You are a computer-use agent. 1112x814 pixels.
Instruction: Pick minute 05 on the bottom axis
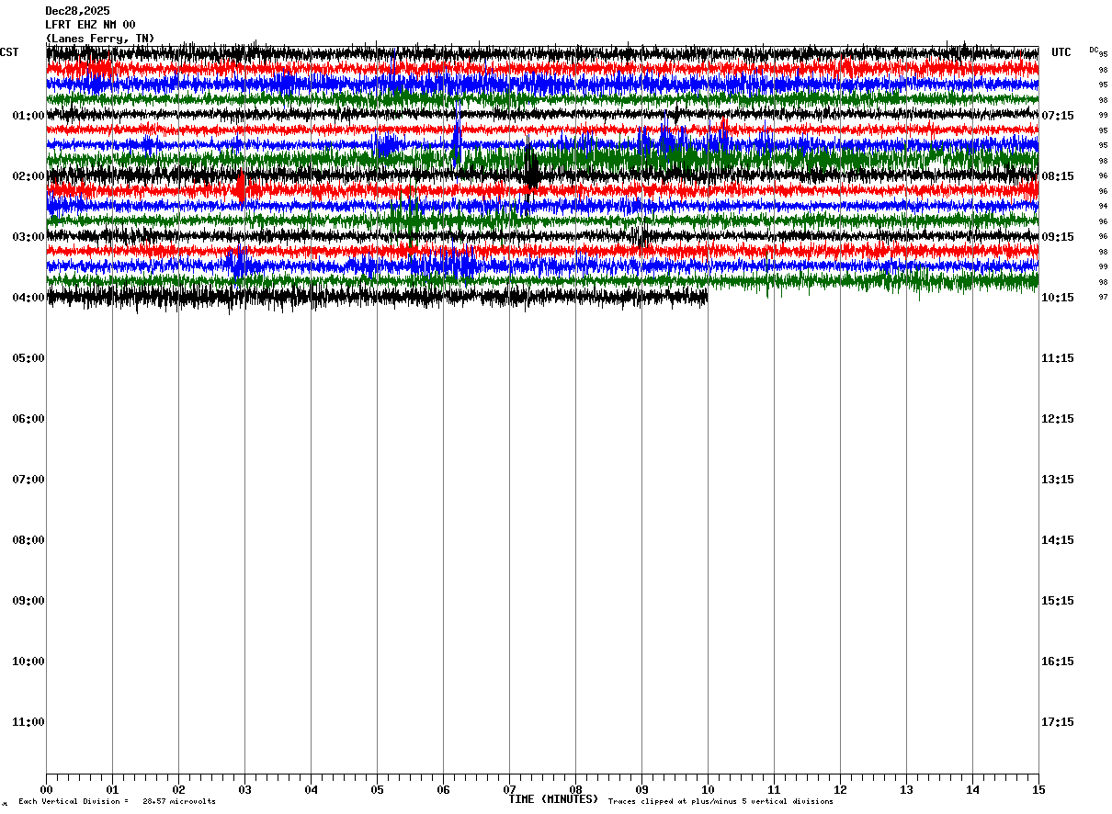click(377, 789)
